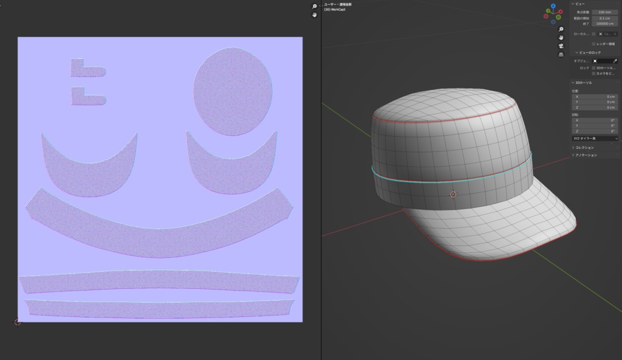Enable the レンダー領域 checkbox
Screen dimensions: 622x360
point(593,44)
